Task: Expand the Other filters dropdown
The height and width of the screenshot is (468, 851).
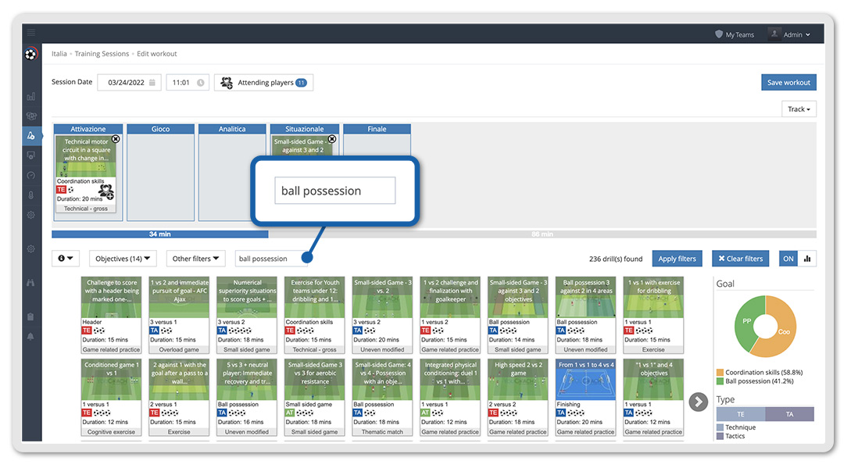Action: [195, 259]
